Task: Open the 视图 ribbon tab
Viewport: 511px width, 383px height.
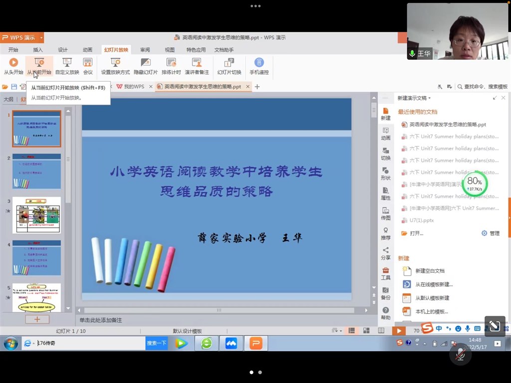Action: tap(169, 49)
